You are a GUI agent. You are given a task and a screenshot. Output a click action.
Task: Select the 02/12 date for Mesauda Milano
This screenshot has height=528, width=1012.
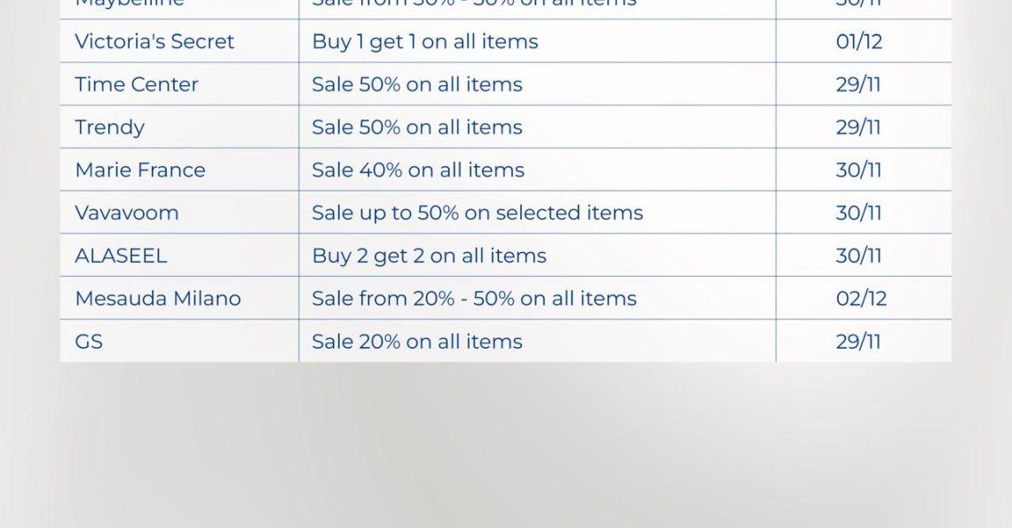coord(861,298)
